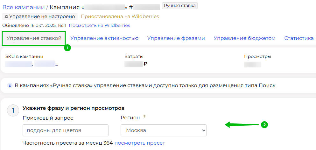Click the gear icon beside "Управление не настроено"
Image resolution: width=316 pixels, height=150 pixels.
[x=6, y=16]
